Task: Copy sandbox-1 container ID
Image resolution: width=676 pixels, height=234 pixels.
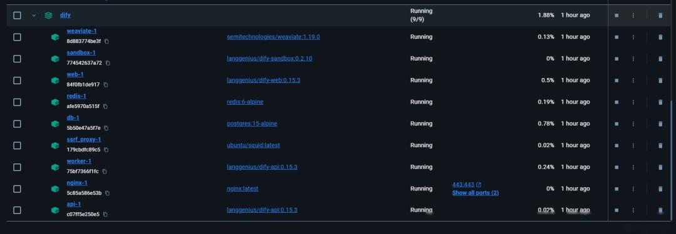Action: pos(108,63)
